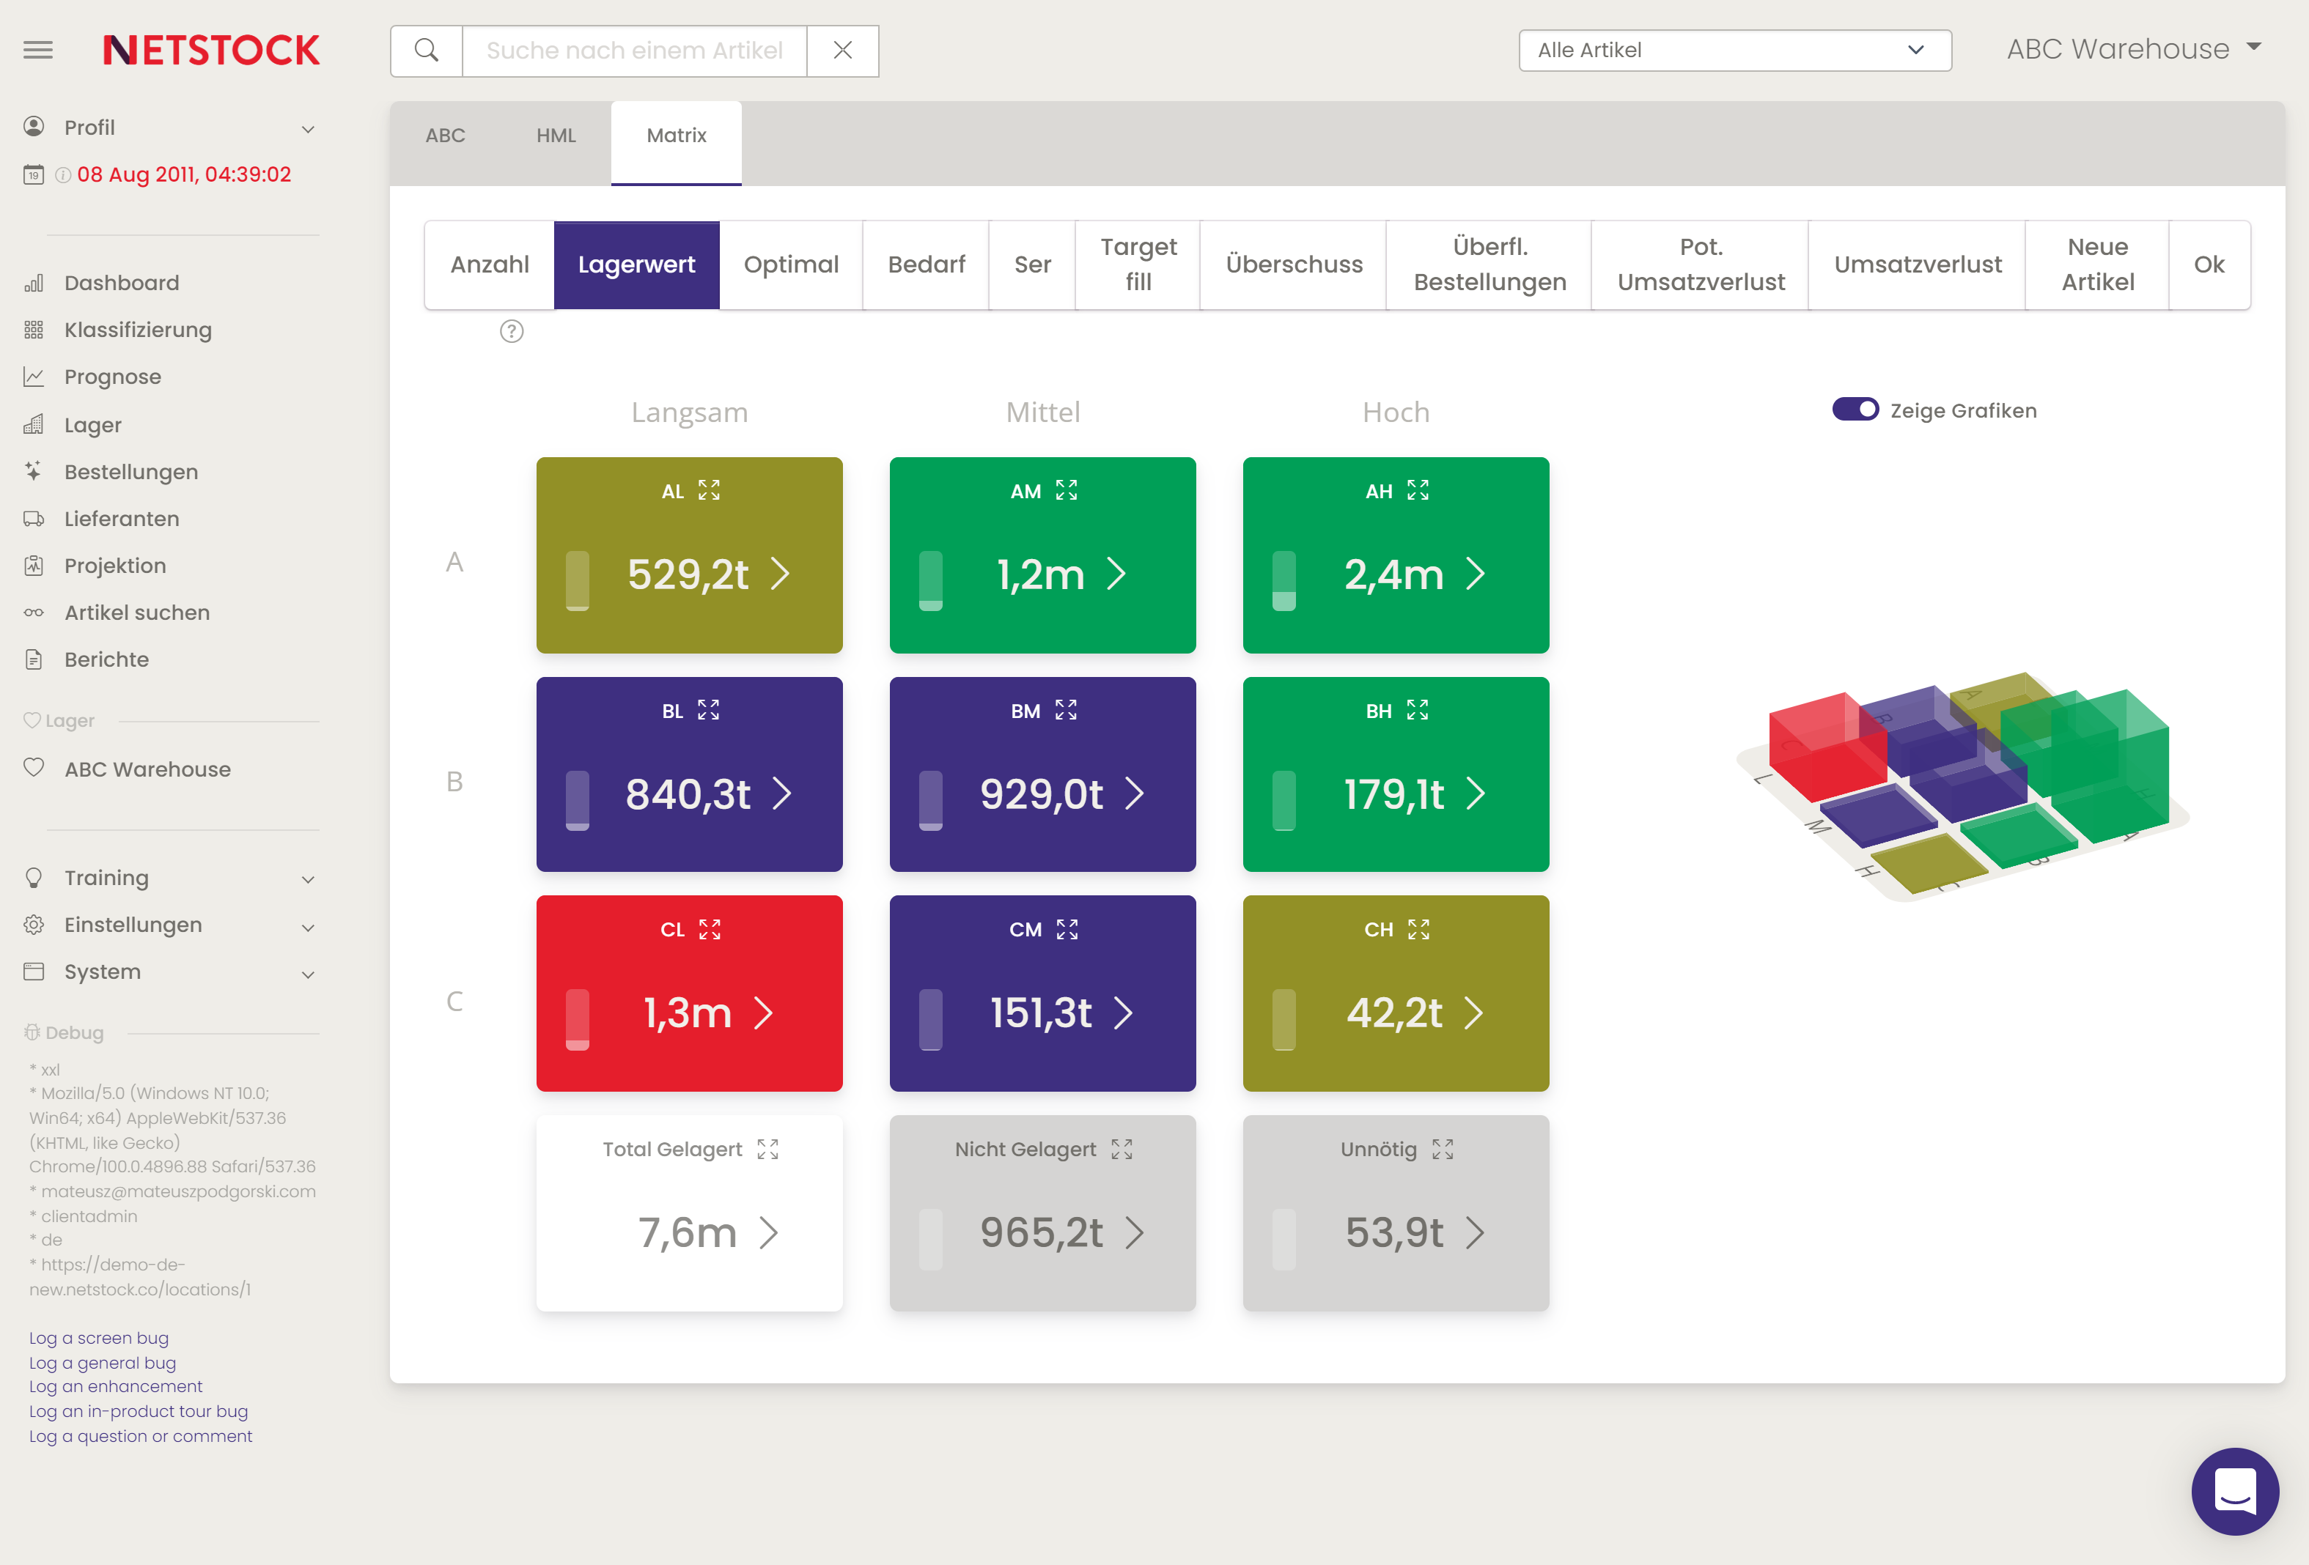This screenshot has height=1565, width=2309.
Task: Expand the Profil section chevron
Action: tap(308, 129)
